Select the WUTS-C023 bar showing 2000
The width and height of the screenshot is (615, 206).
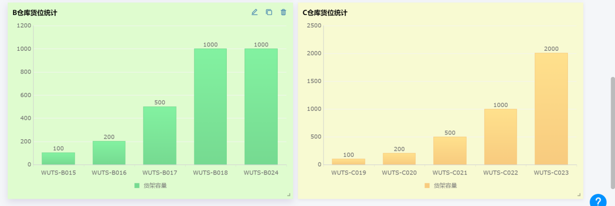click(x=551, y=109)
